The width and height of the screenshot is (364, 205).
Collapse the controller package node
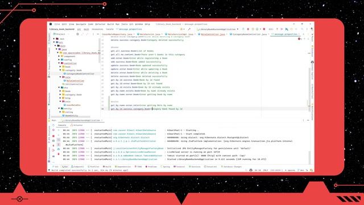[59, 63]
